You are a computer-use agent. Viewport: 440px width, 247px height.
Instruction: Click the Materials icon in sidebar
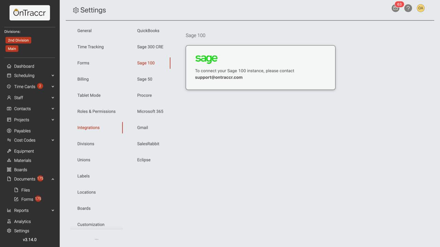coord(9,160)
